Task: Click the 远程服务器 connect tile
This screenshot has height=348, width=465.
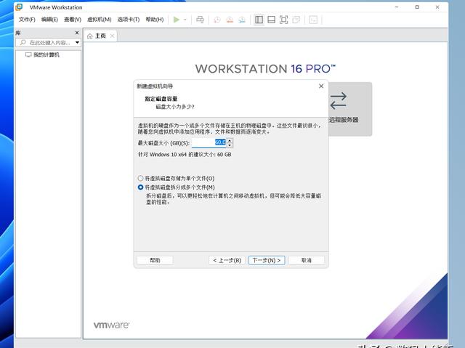Action: coord(350,109)
